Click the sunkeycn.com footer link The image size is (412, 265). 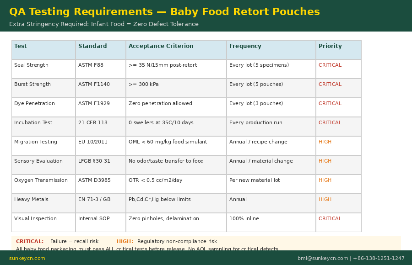pyautogui.click(x=27, y=259)
